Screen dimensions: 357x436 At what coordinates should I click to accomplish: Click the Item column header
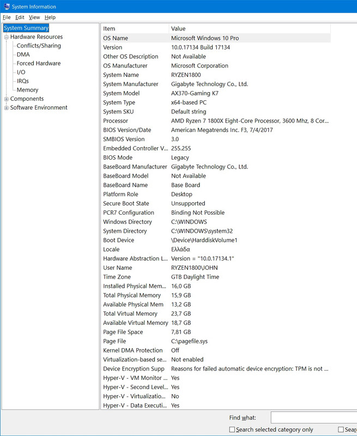135,29
